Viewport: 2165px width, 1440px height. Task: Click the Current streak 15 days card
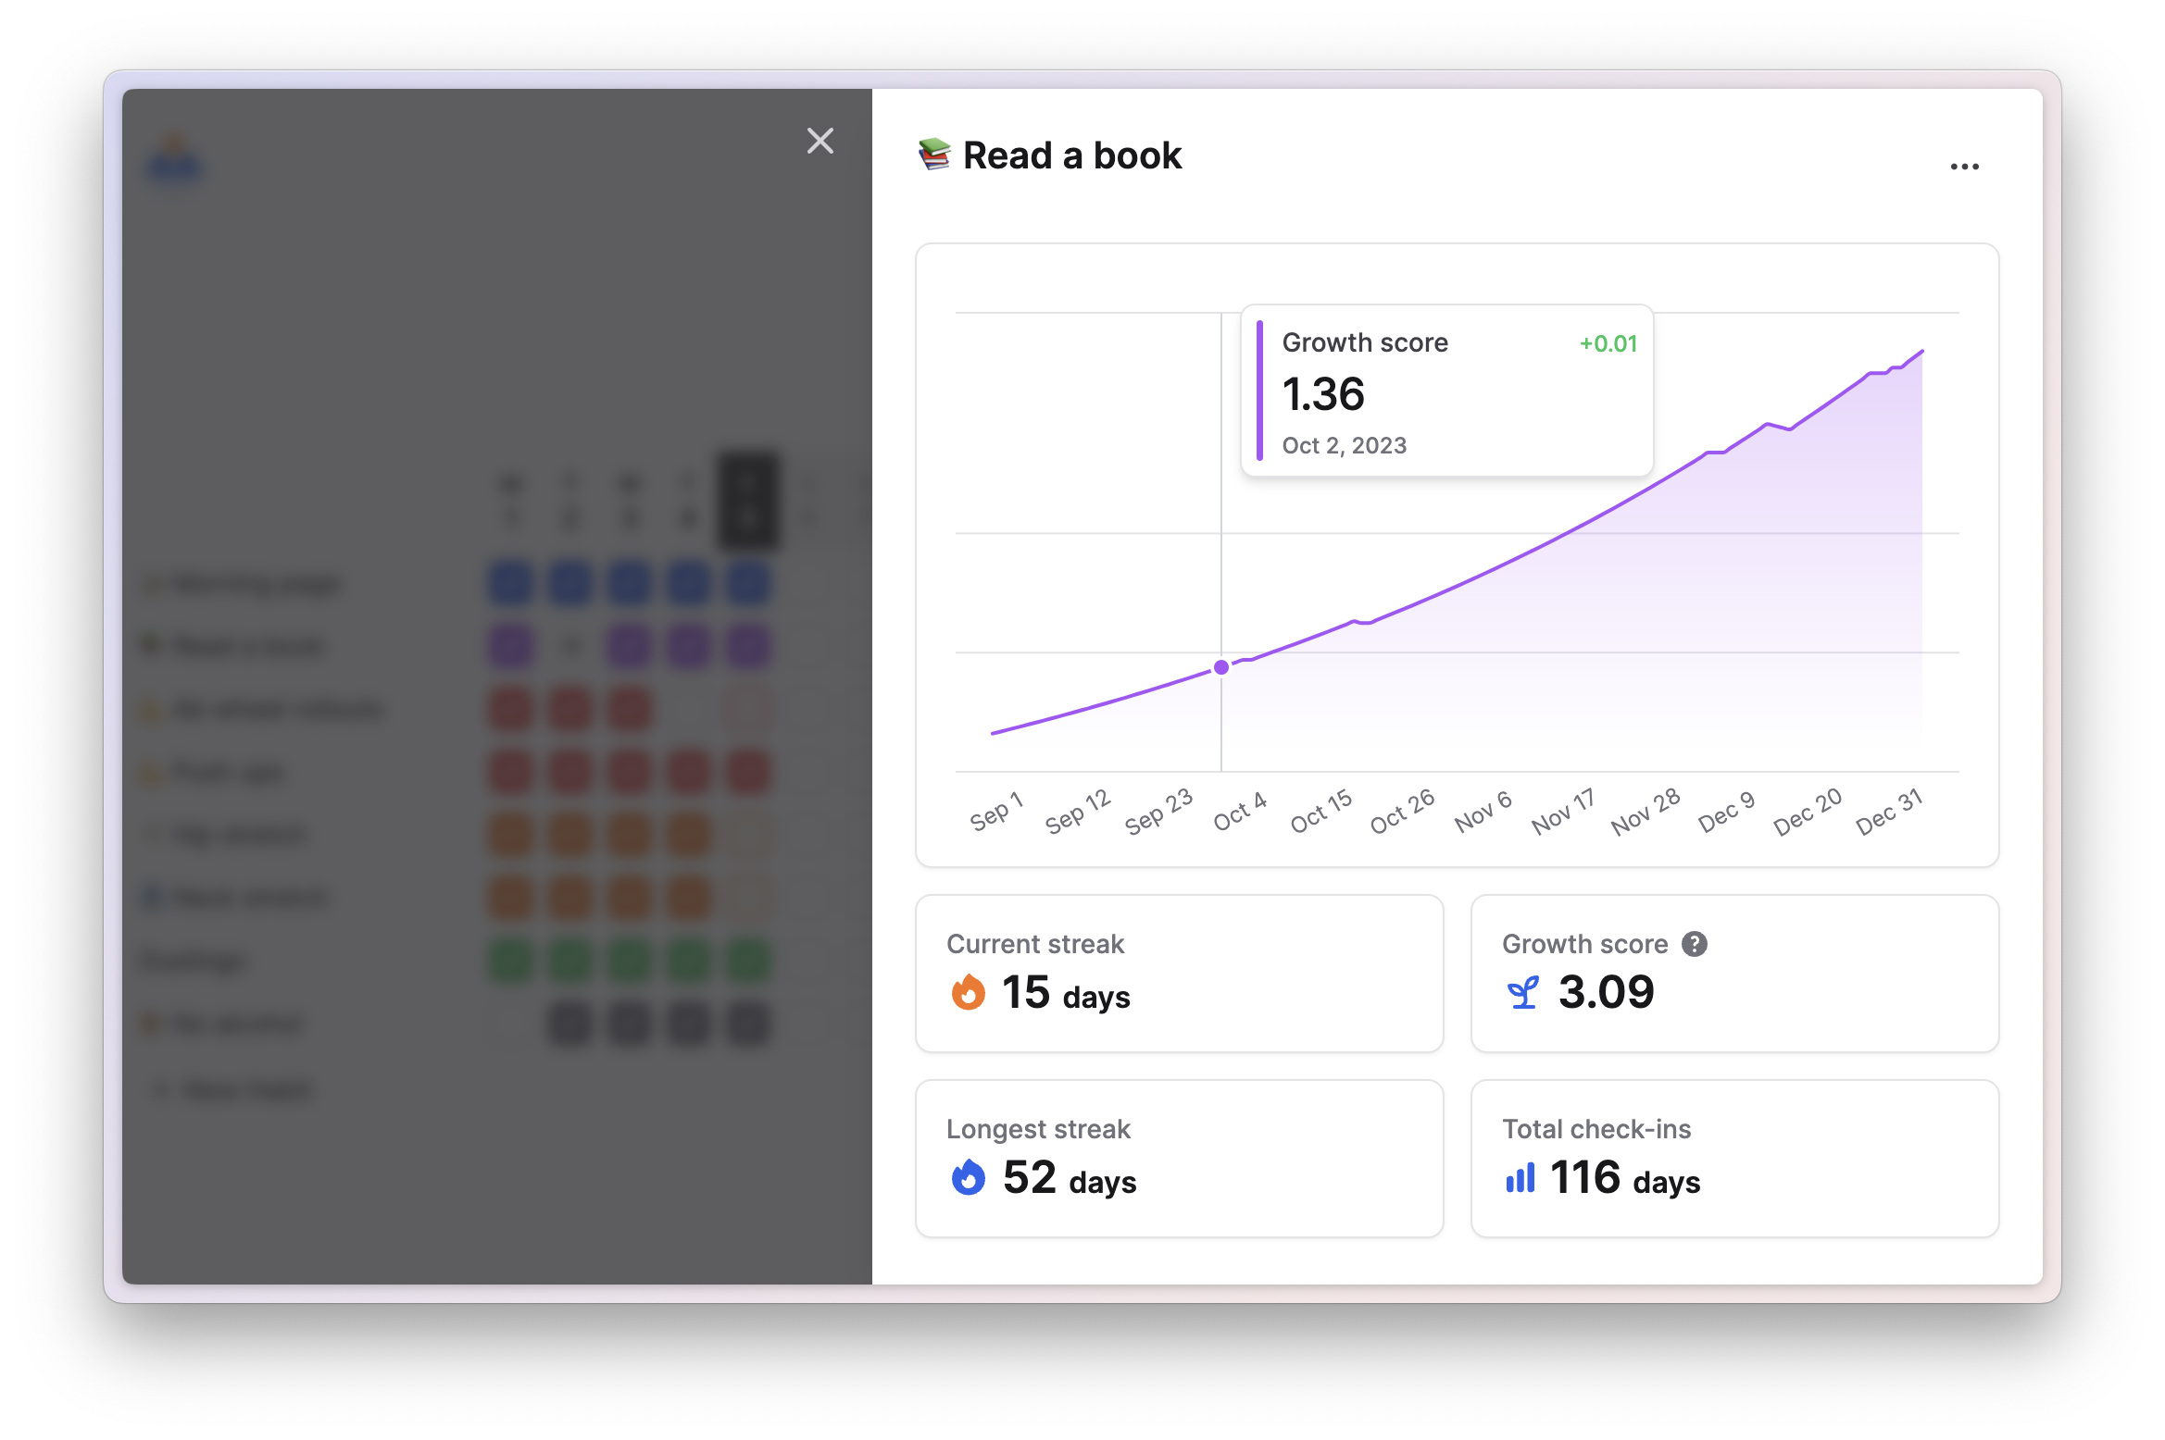pos(1179,973)
